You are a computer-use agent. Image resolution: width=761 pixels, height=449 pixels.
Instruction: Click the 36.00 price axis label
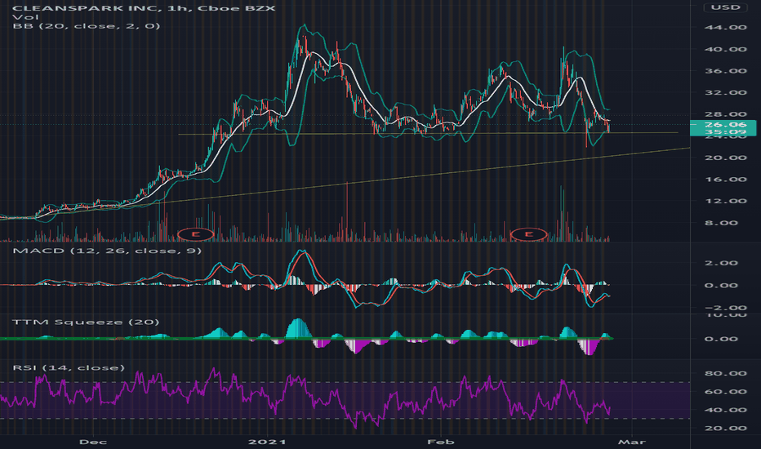pos(726,71)
